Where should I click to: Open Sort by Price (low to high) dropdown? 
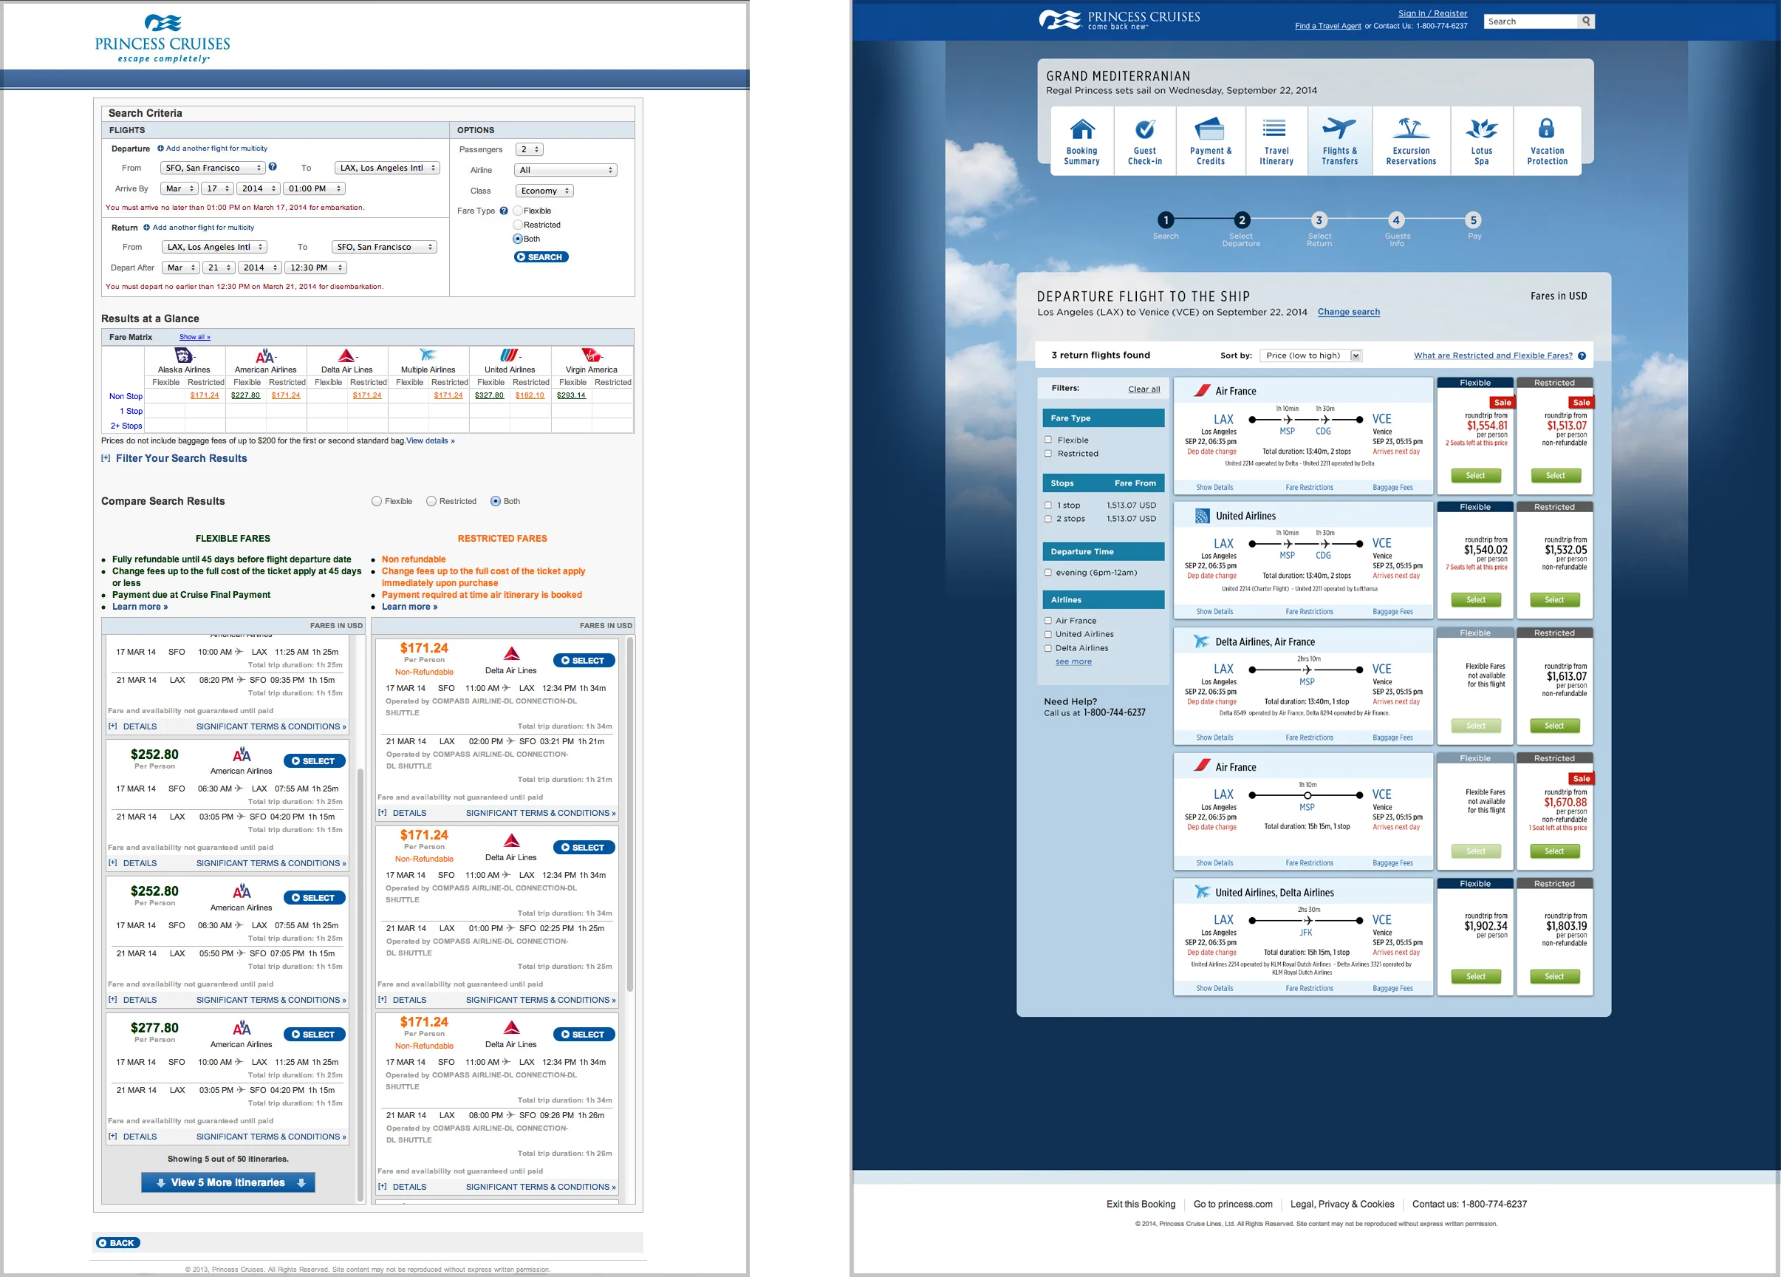(1310, 355)
